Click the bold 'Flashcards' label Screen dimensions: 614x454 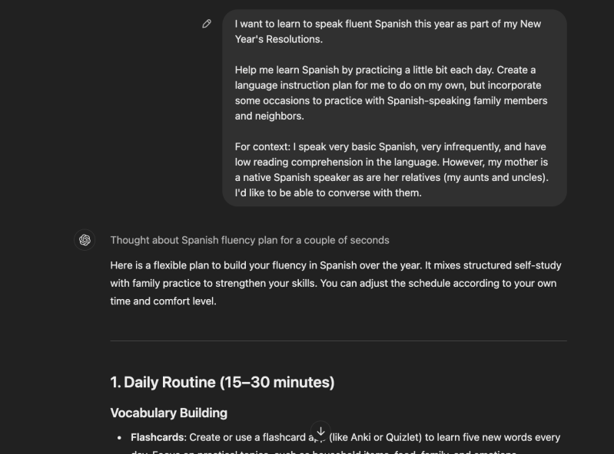tap(153, 437)
